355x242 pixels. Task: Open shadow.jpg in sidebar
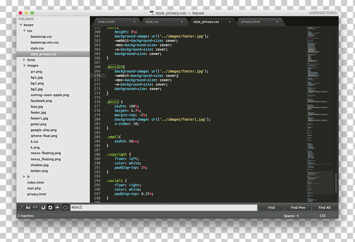[39, 165]
